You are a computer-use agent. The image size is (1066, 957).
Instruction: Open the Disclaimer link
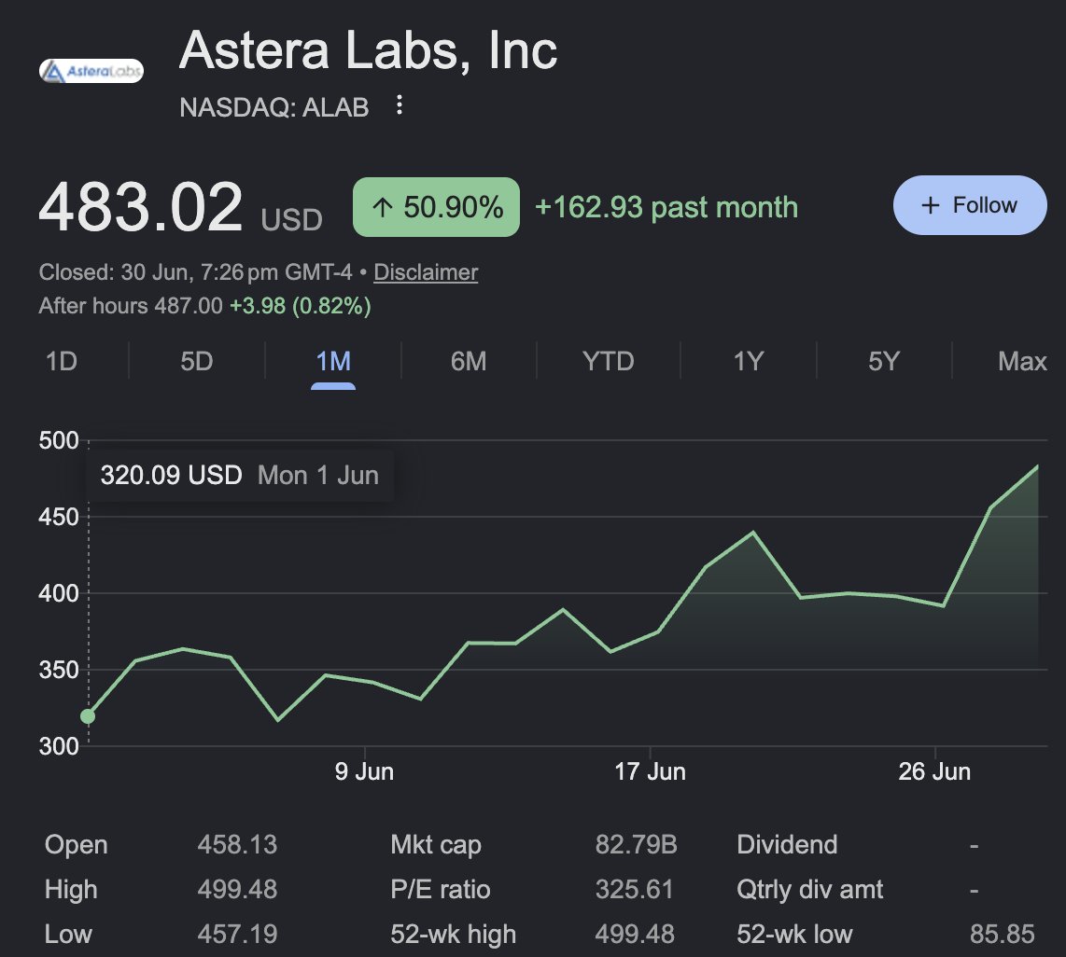426,271
